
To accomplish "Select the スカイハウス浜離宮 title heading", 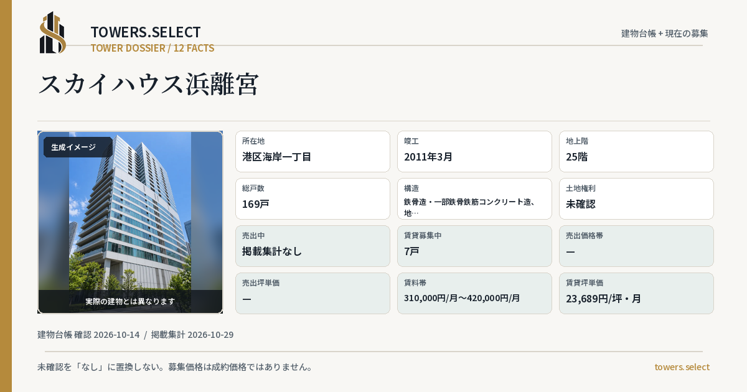I will tap(149, 84).
